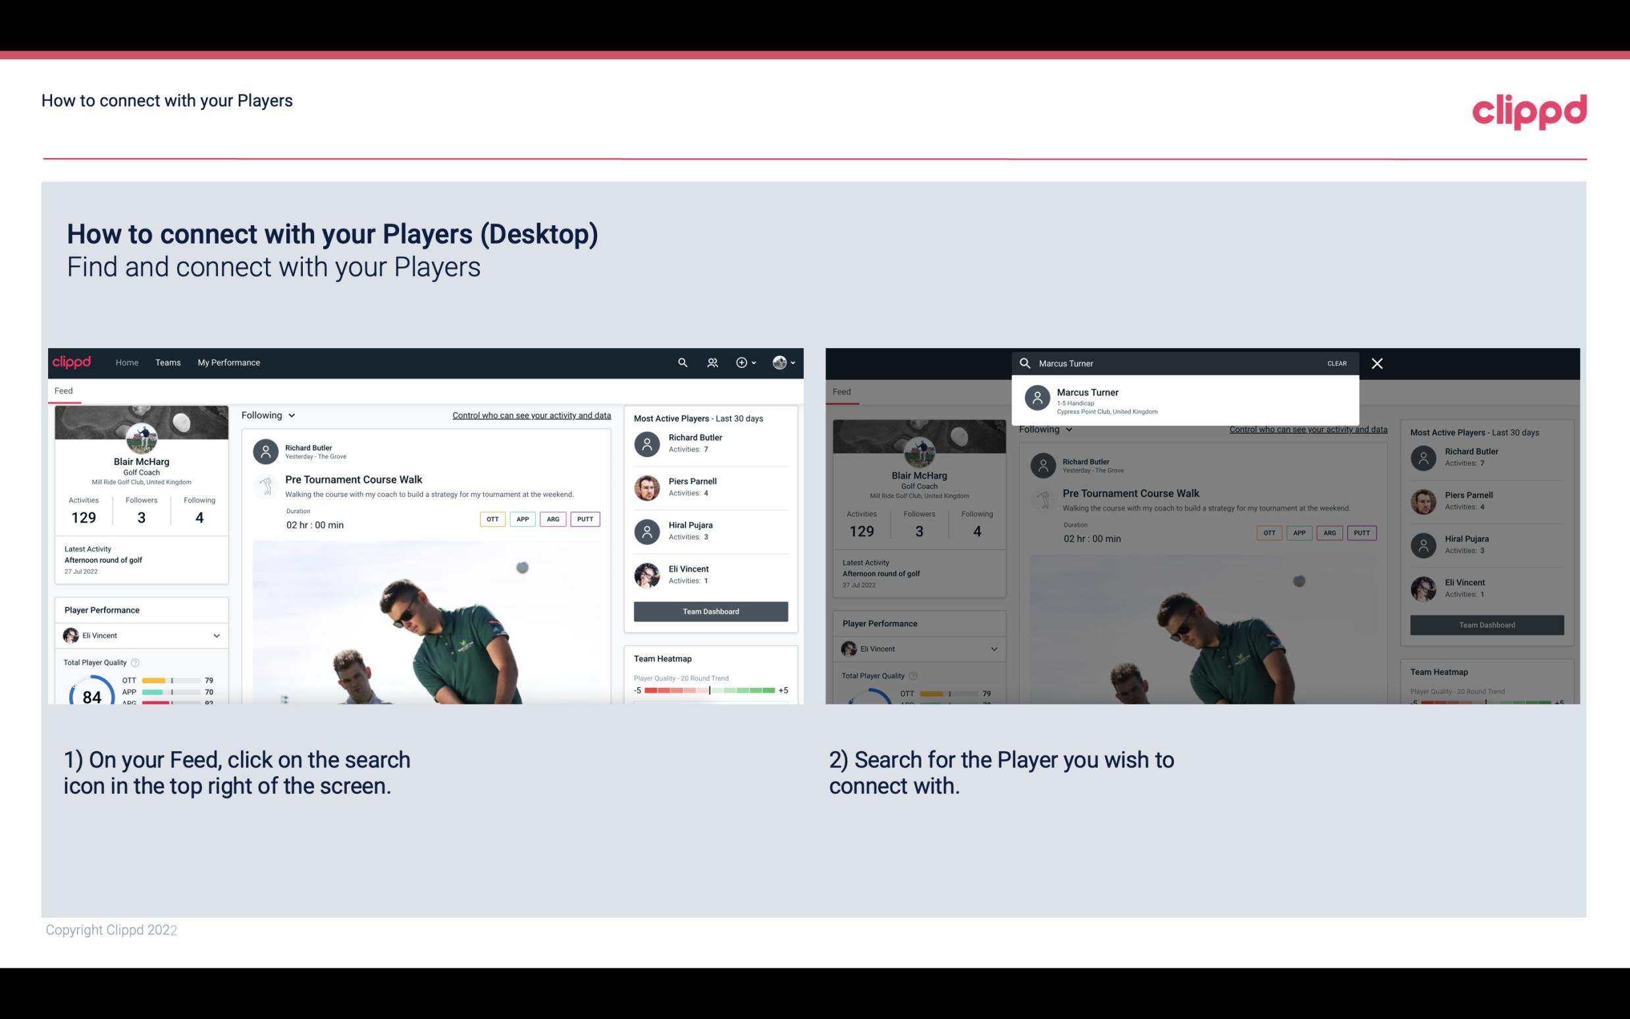Click the user profile icon top right

(779, 361)
